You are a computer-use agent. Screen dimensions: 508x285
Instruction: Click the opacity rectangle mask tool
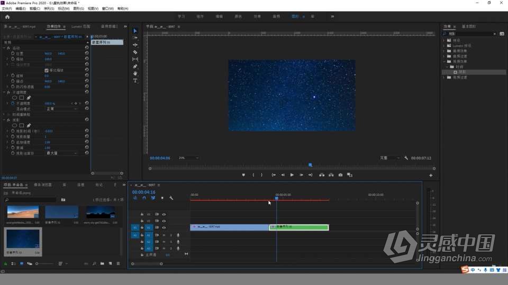[22, 98]
